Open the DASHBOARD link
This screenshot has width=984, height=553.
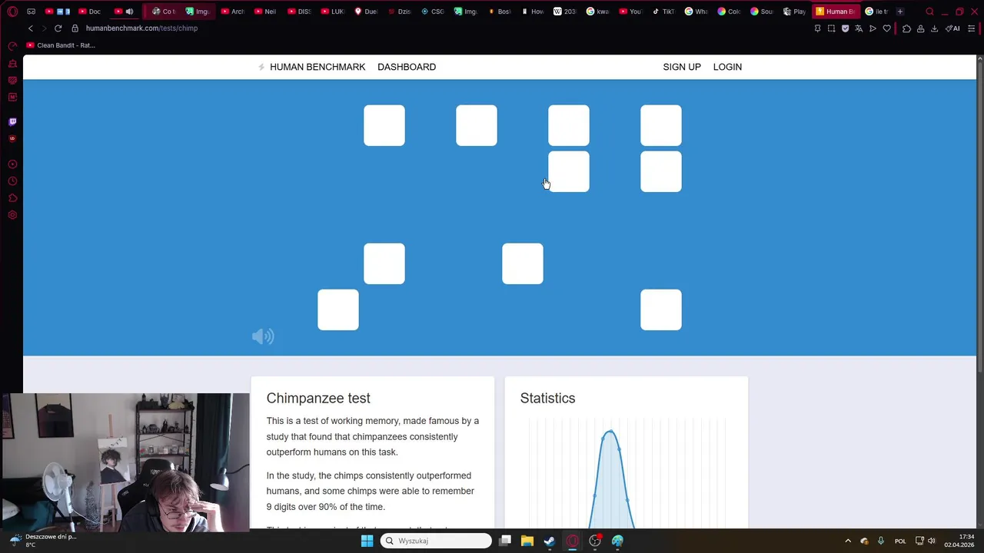(407, 67)
